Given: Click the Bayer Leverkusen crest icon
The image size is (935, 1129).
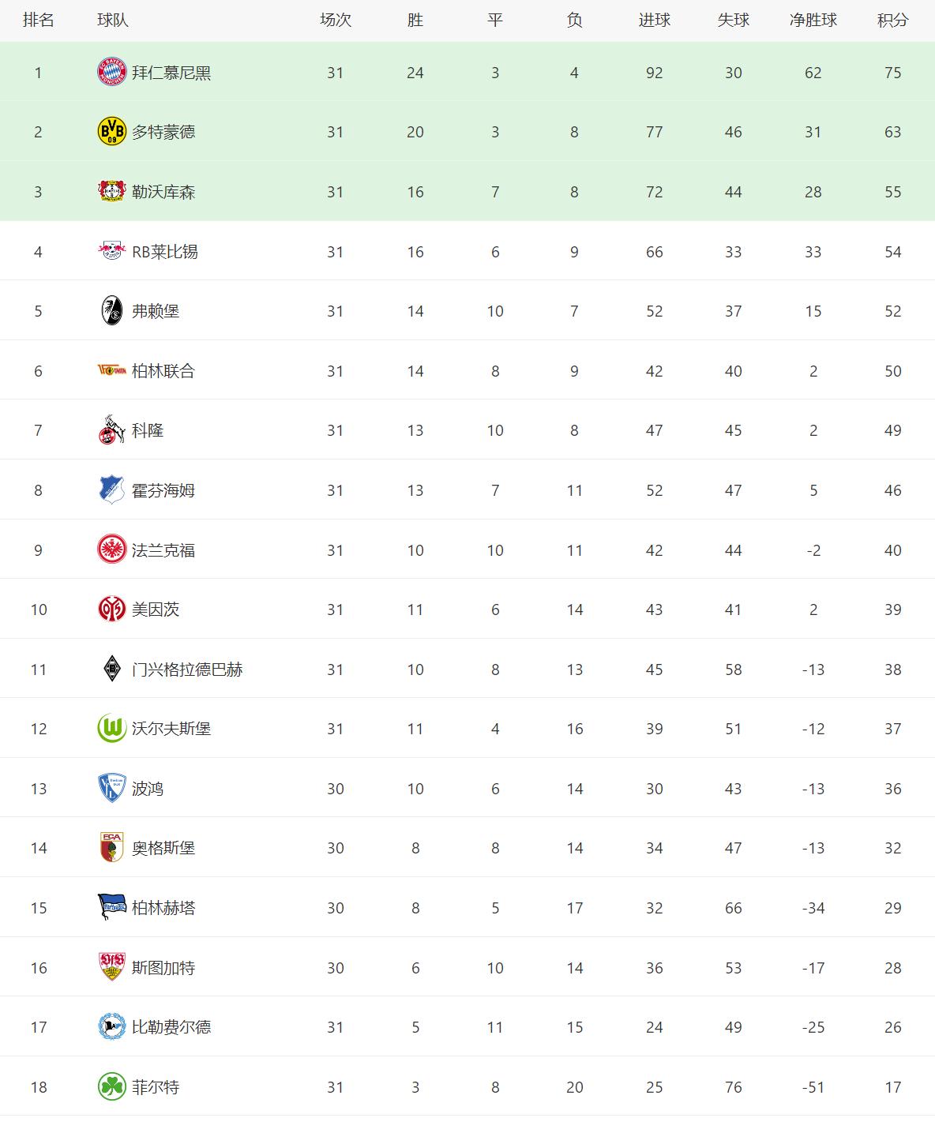Looking at the screenshot, I should tap(111, 192).
